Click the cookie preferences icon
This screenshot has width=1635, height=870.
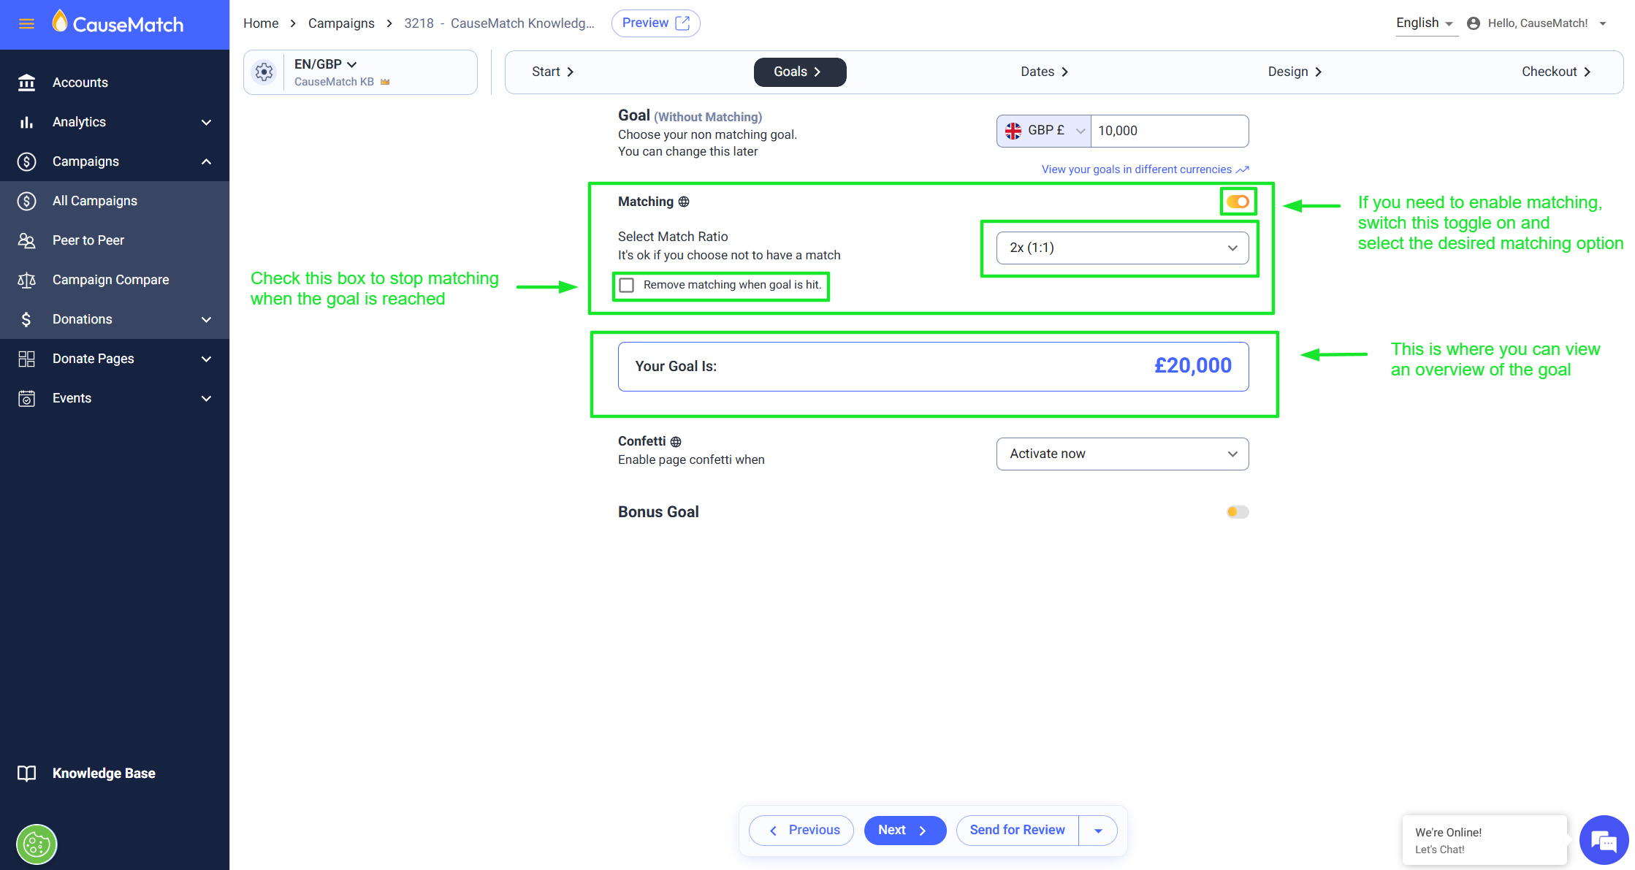click(37, 844)
